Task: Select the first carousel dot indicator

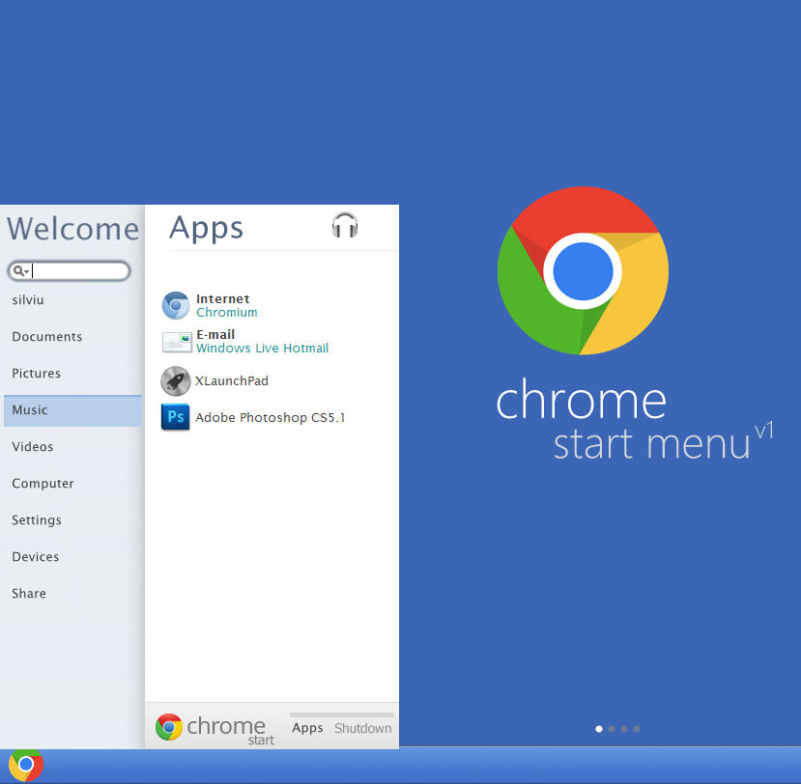Action: pyautogui.click(x=598, y=729)
